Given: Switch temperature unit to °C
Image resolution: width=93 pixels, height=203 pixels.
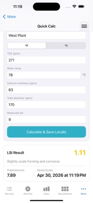Looking at the screenshot, I should coord(66,46).
